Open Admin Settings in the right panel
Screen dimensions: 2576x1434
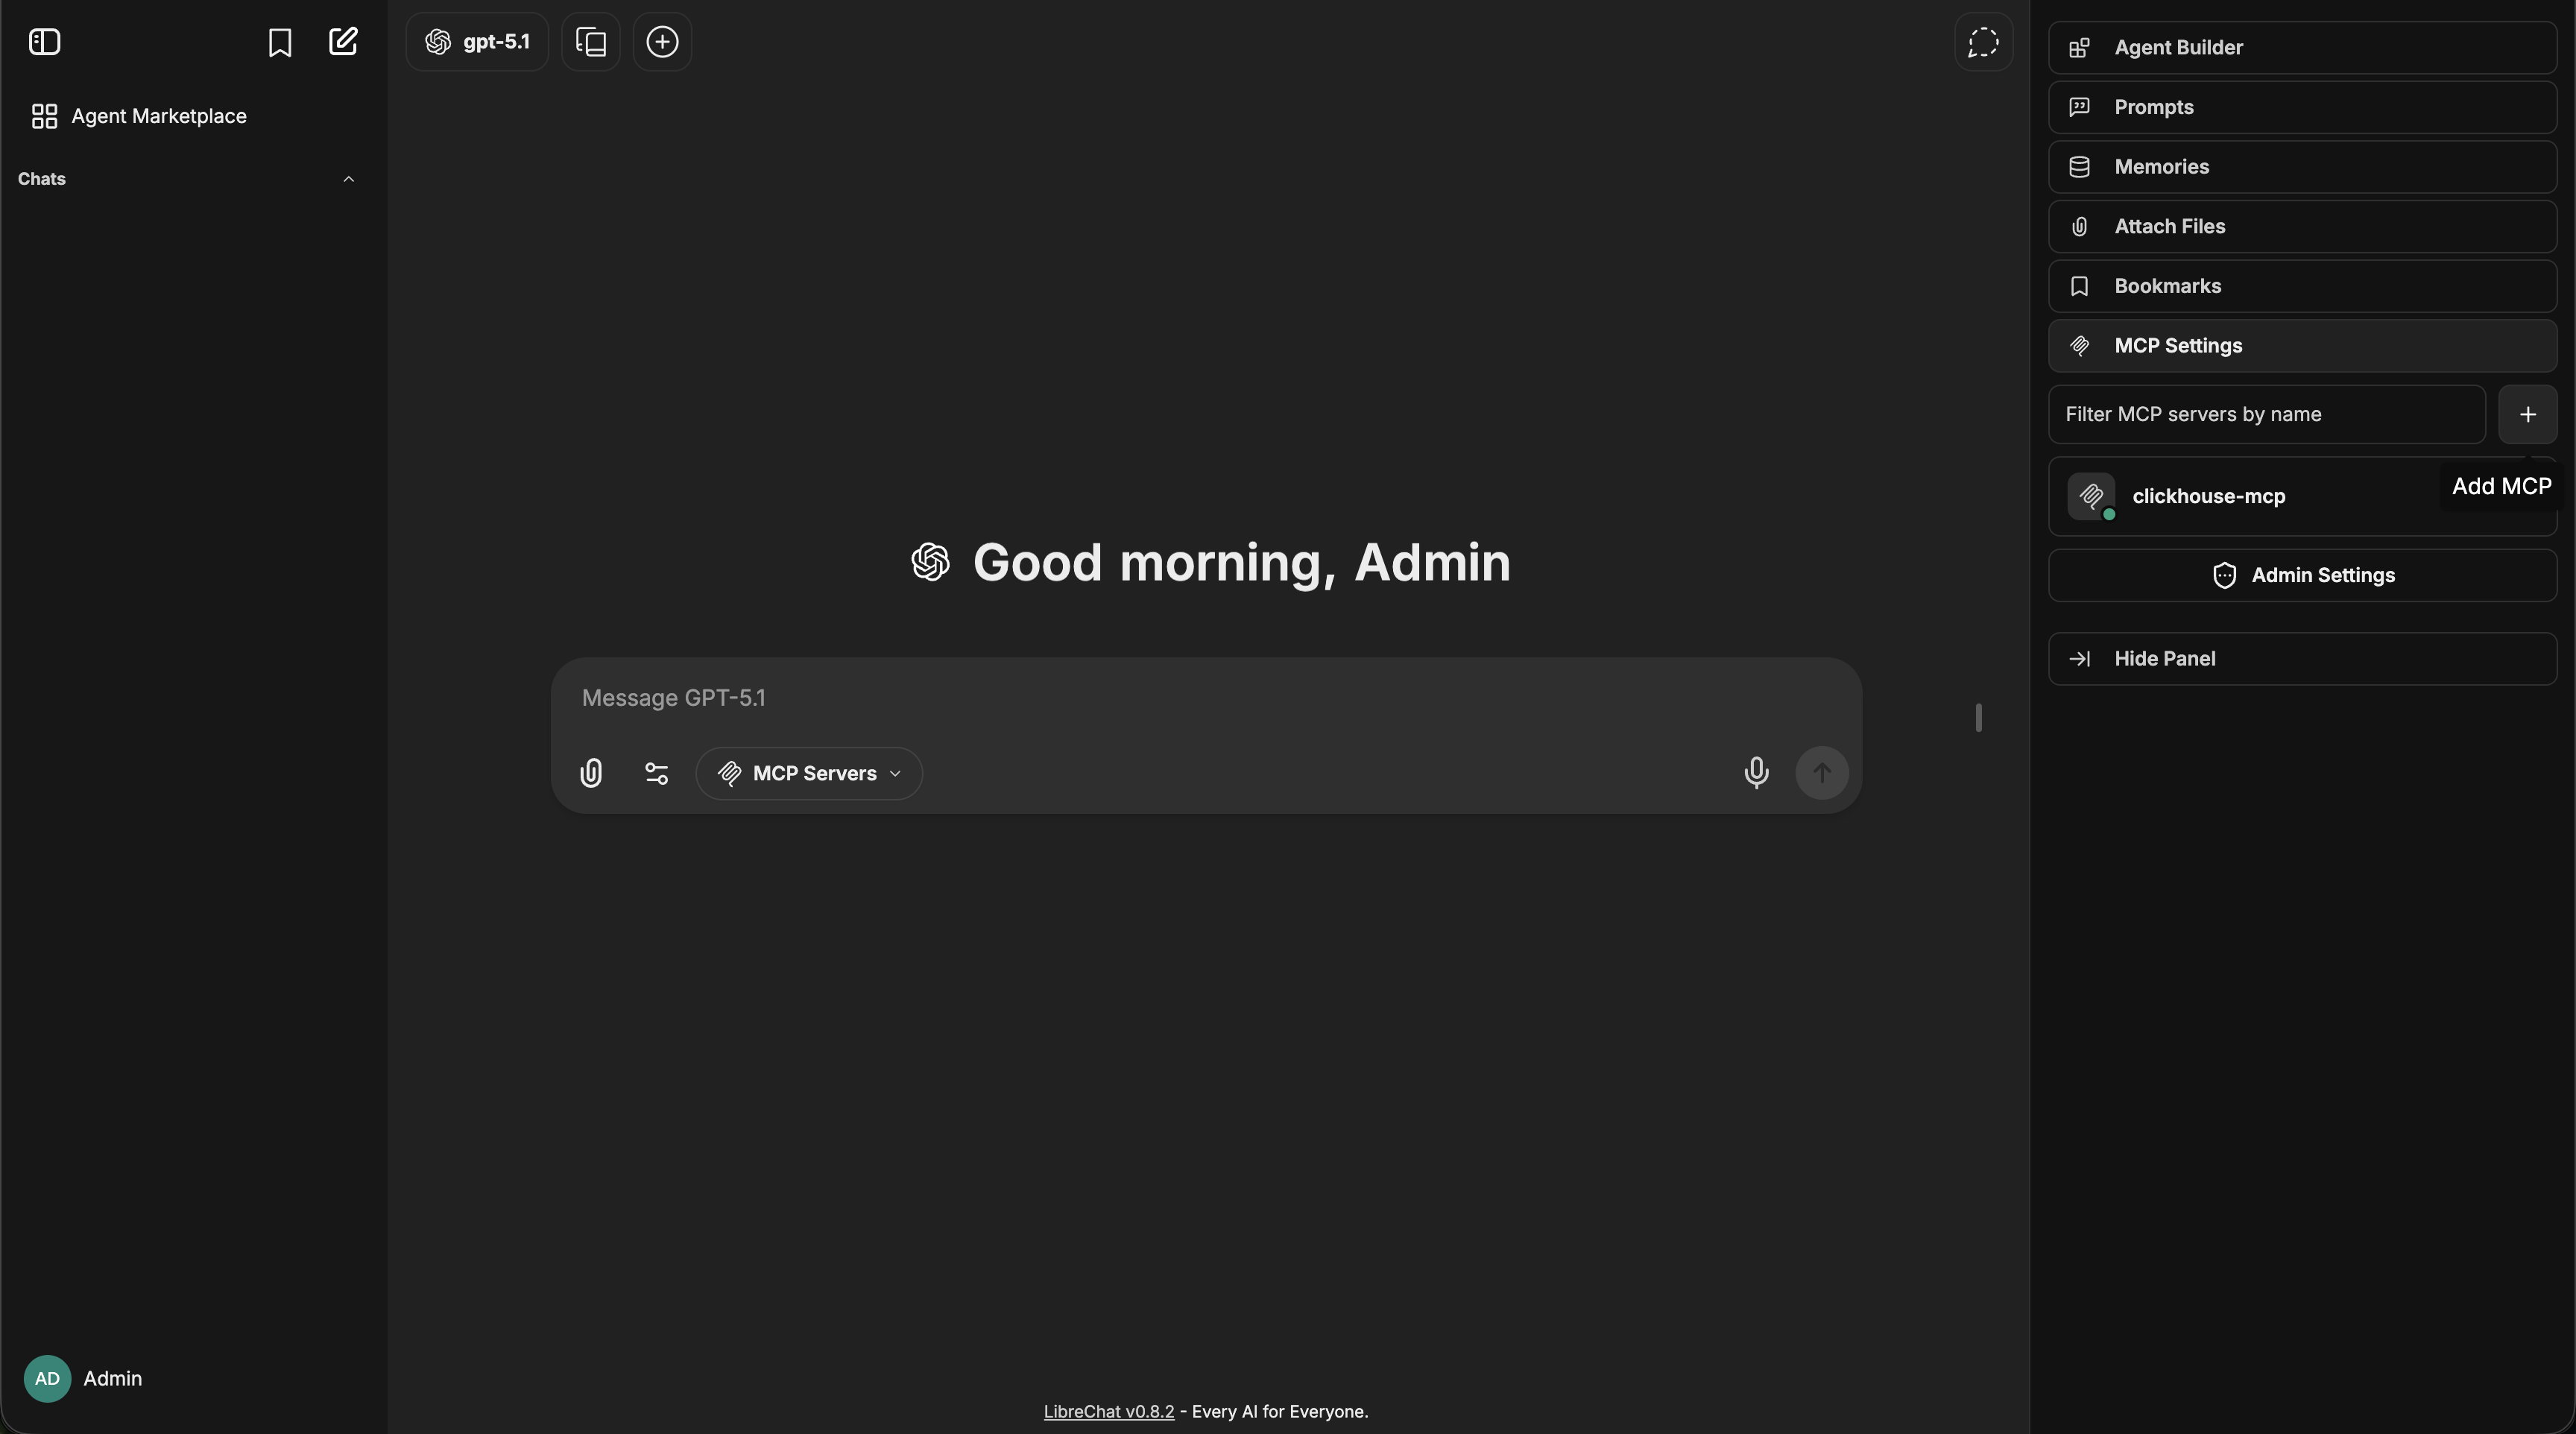[x=2302, y=575]
